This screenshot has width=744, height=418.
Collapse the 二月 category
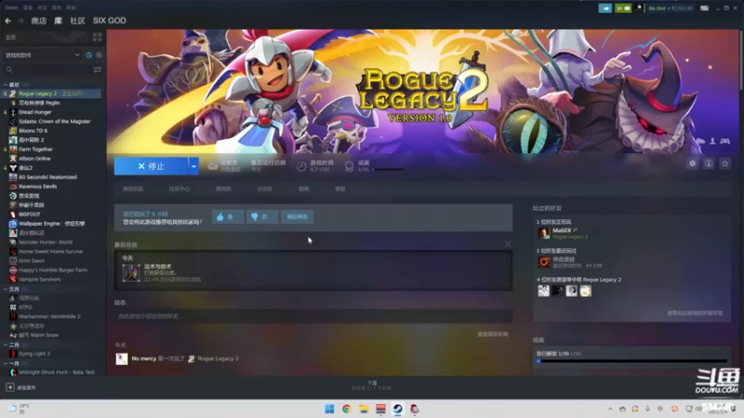pos(6,345)
